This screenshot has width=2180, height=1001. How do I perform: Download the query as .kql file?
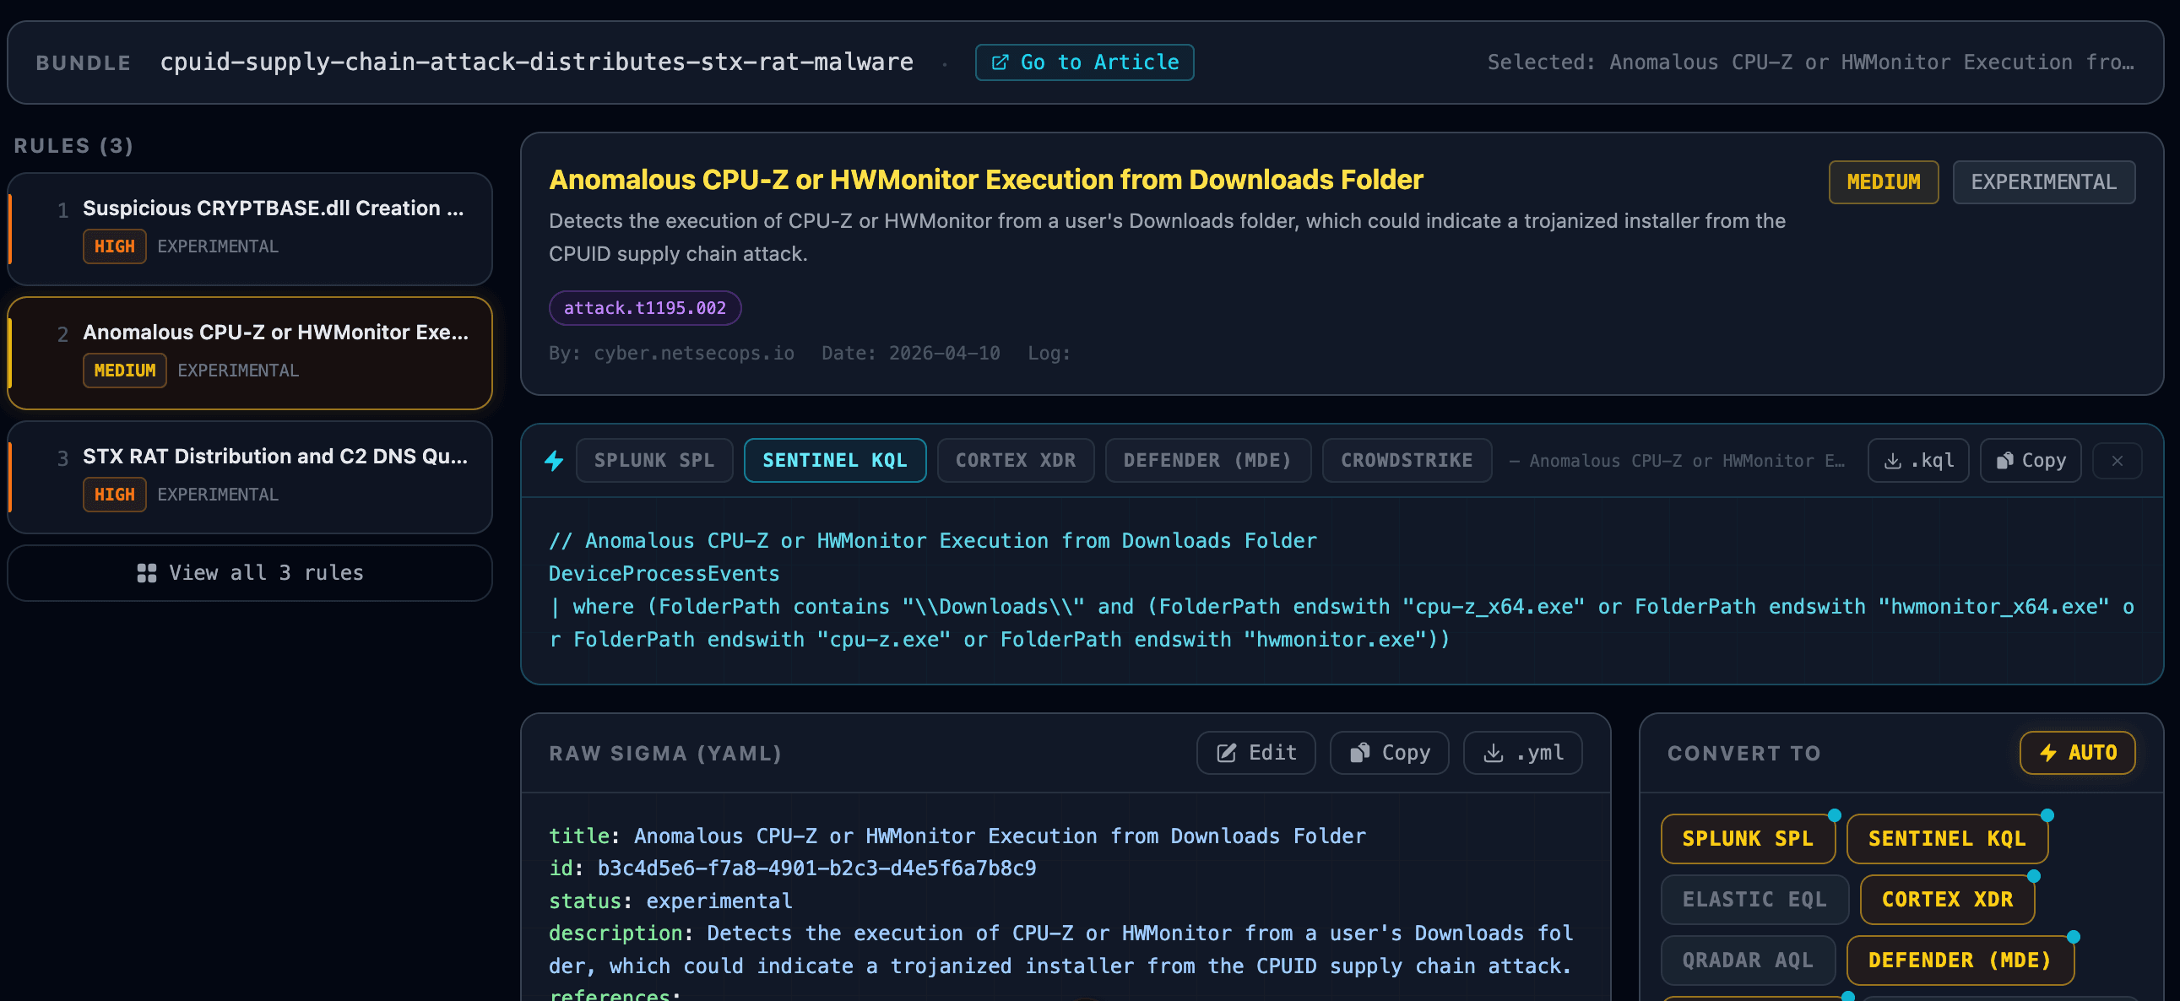[1917, 460]
